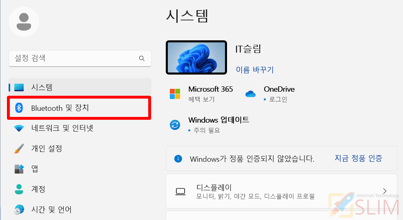This screenshot has width=403, height=220.
Task: Select the 시스템 monitor icon in sidebar
Action: click(x=19, y=88)
